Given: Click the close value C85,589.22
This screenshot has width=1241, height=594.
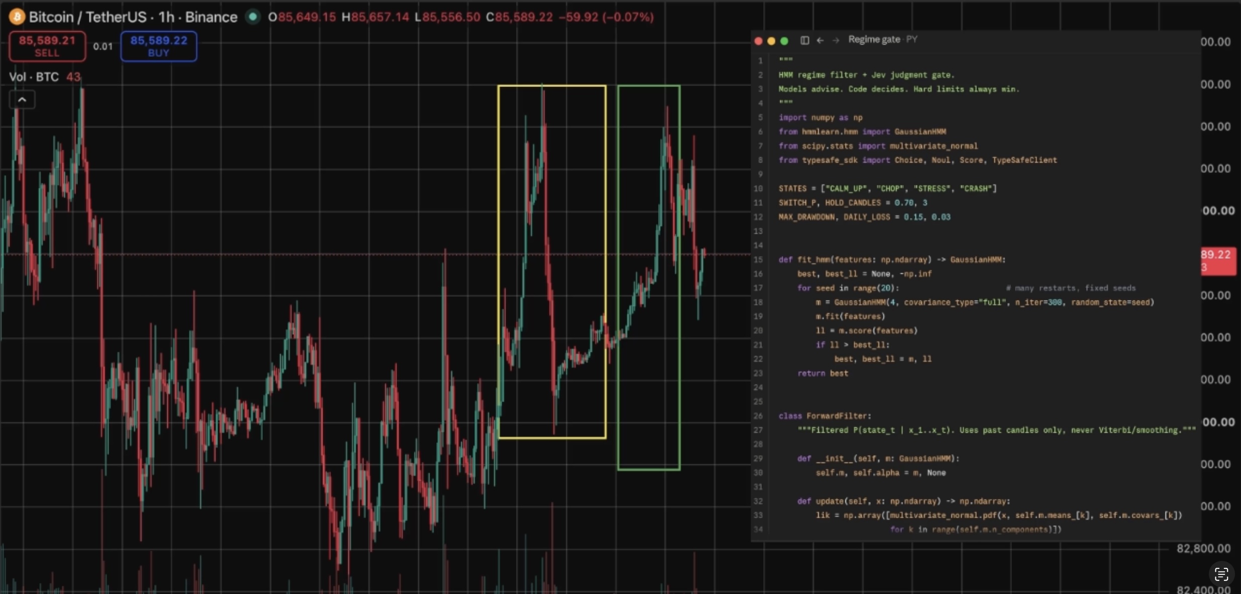Looking at the screenshot, I should [519, 17].
